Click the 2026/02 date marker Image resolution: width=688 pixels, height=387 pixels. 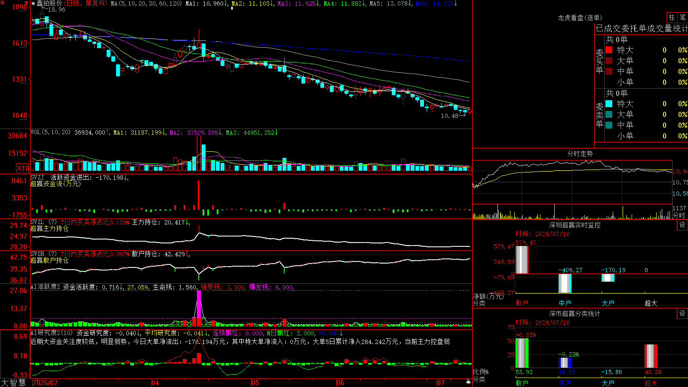[x=45, y=383]
